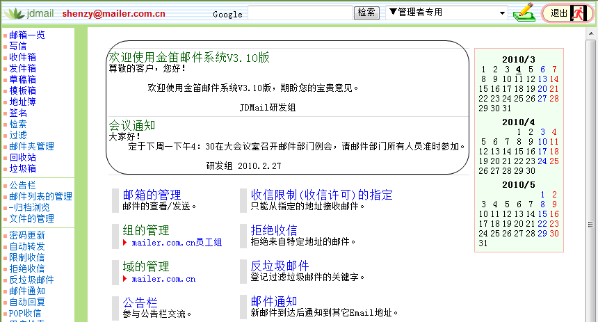Open the 草稿箱 drafts link
Viewport: 598px width, 322px height.
22,79
